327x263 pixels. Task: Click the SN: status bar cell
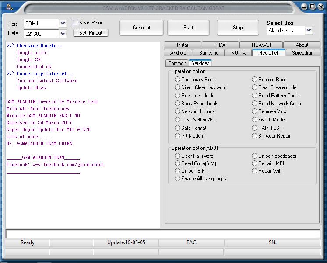click(x=273, y=242)
